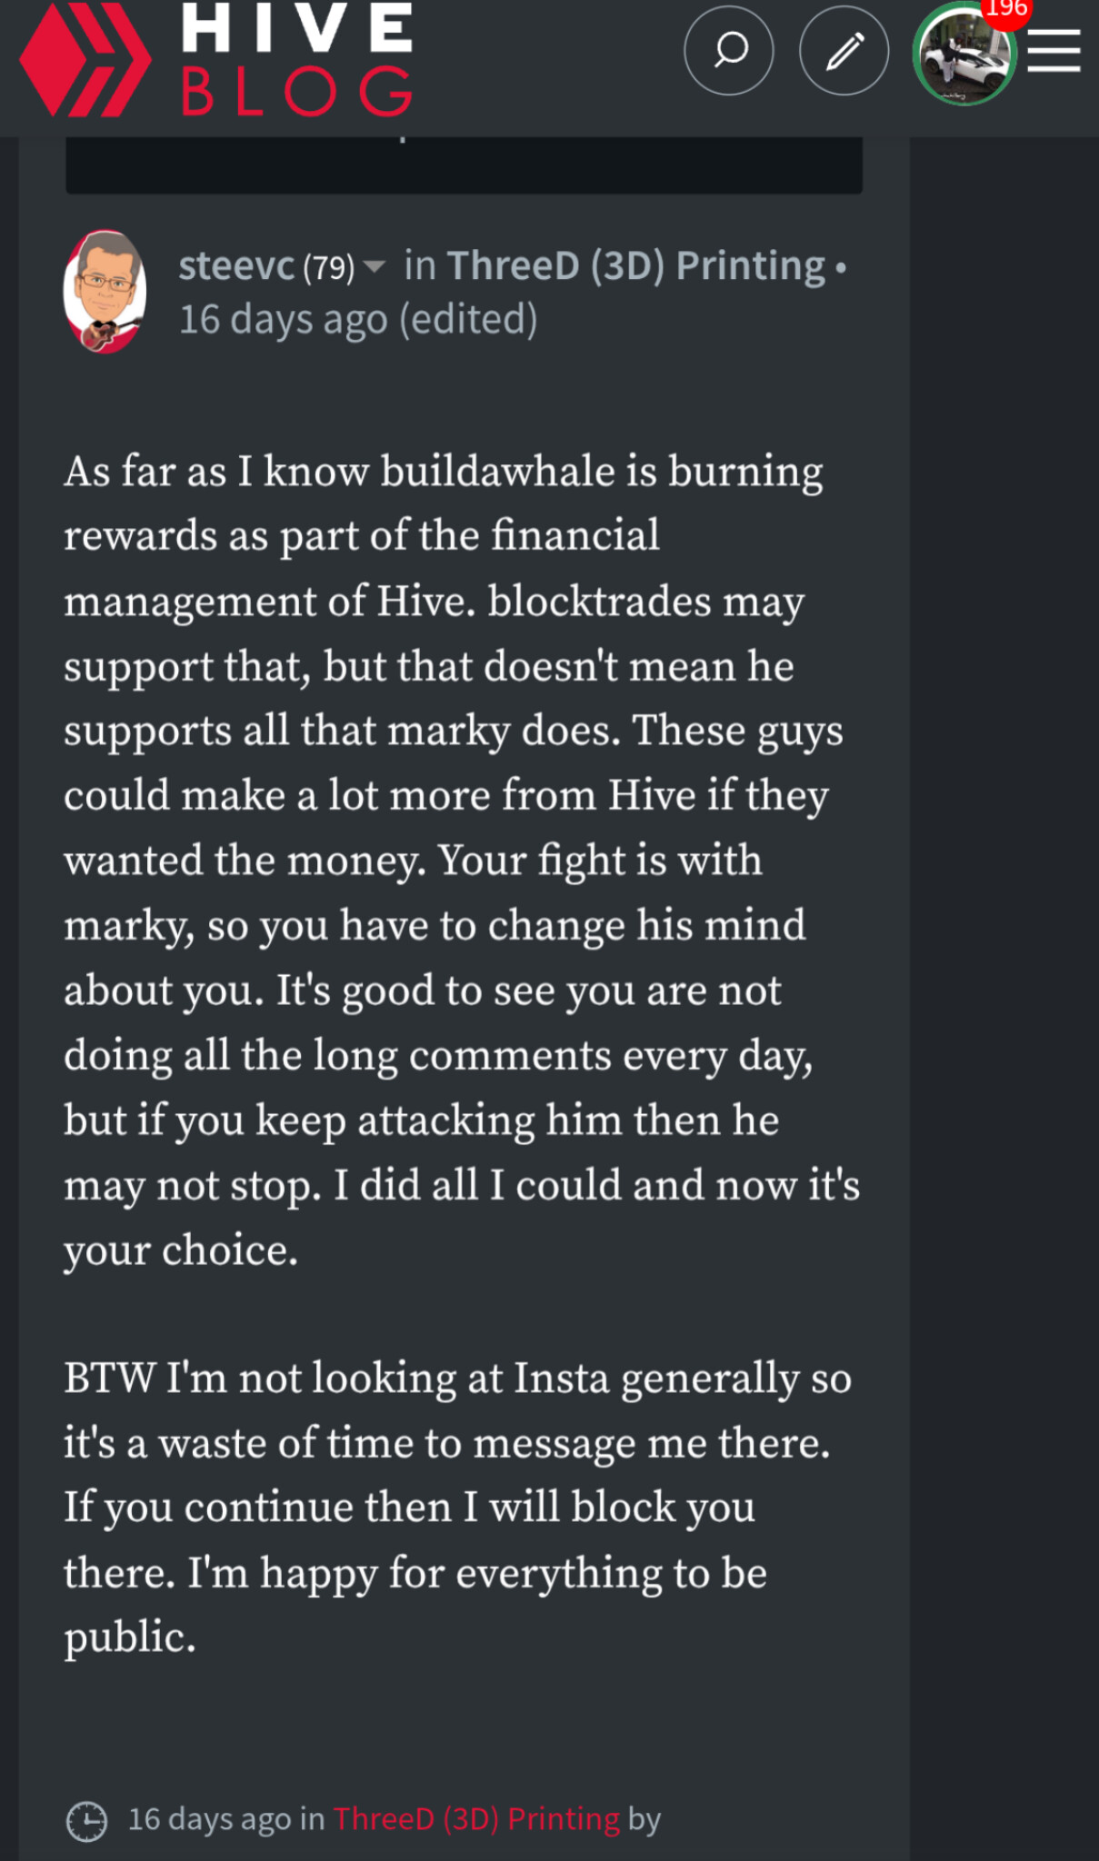Check the 196 notifications badge
Screen dimensions: 1099x1861
(1006, 9)
